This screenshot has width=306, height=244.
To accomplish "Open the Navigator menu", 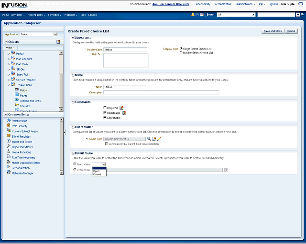I will [18, 15].
